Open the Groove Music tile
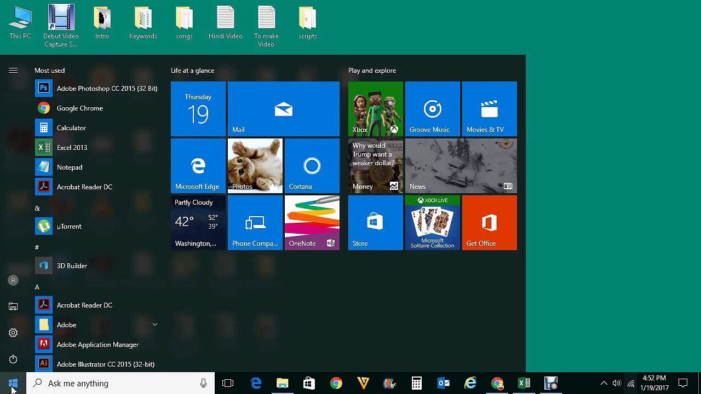This screenshot has width=701, height=394. click(x=433, y=109)
